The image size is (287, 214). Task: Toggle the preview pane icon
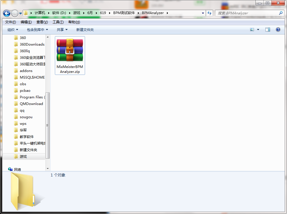click(268, 30)
